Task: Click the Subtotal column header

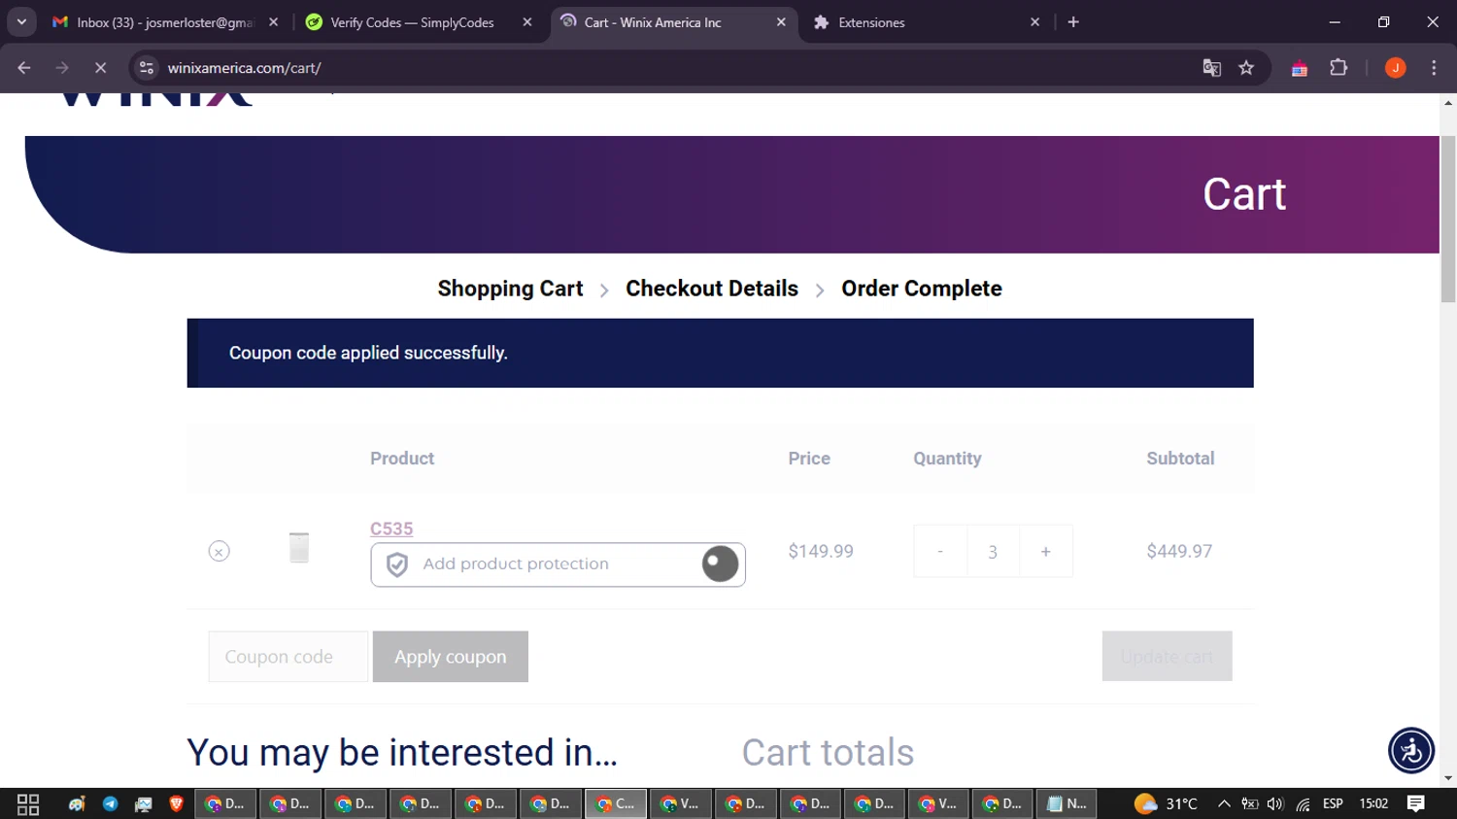Action: (1180, 459)
